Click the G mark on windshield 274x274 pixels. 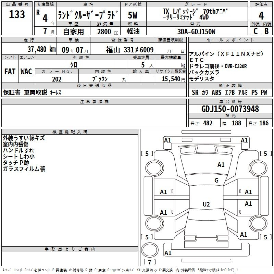(216, 180)
